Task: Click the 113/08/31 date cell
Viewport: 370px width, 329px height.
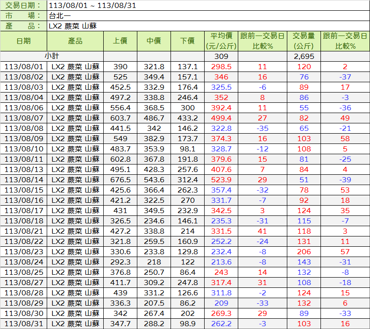Action: click(x=23, y=324)
